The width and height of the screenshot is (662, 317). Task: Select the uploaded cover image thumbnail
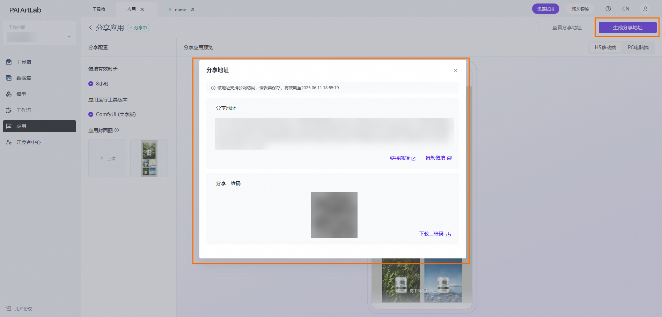[149, 158]
